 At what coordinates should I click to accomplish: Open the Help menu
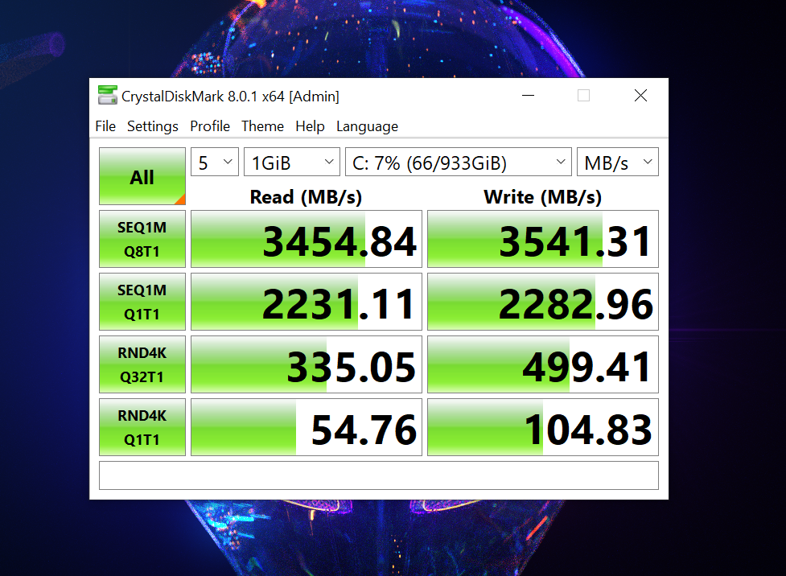coord(310,126)
